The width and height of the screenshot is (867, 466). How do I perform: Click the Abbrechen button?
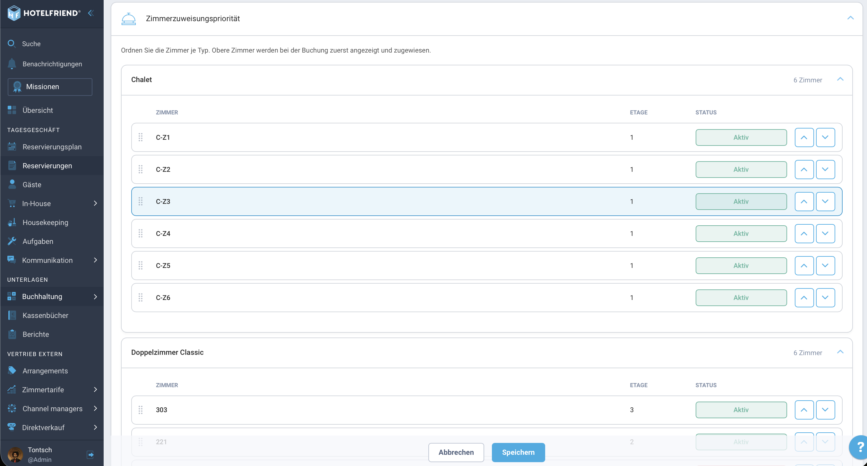click(456, 452)
